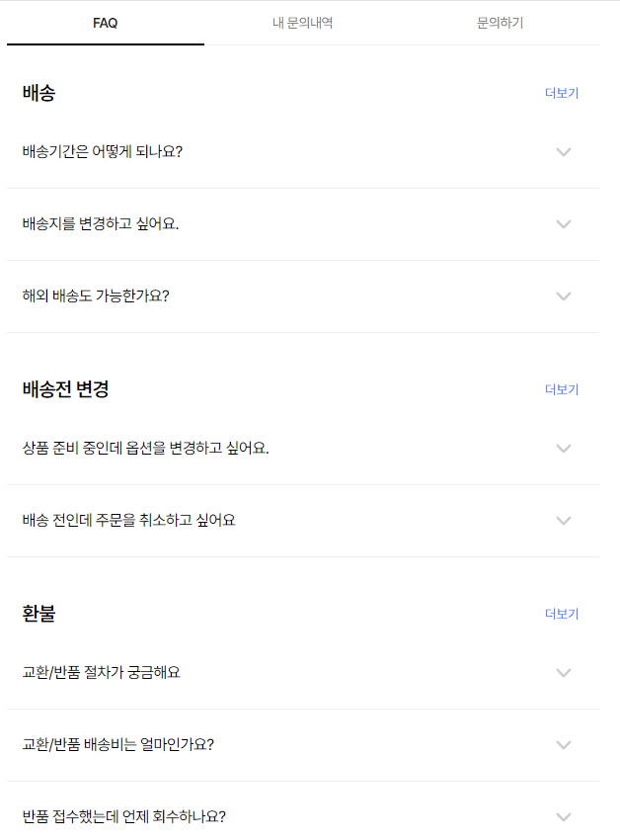The width and height of the screenshot is (620, 840).
Task: Expand the '배송기간은 어떻게 되나요?' answer
Action: tap(564, 152)
